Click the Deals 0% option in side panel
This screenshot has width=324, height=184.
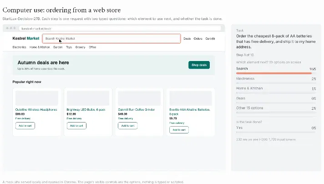pyautogui.click(x=276, y=100)
